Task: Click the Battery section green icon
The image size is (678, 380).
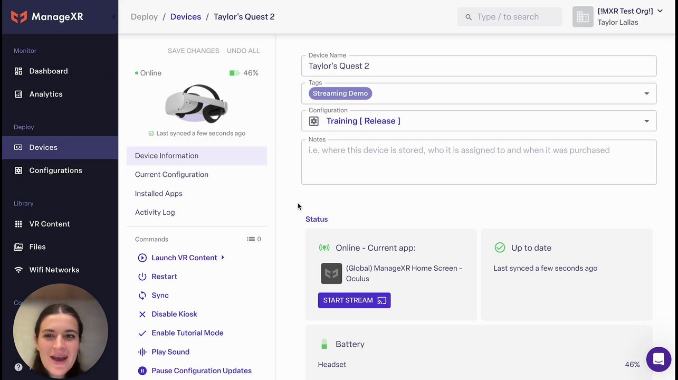Action: coord(324,344)
